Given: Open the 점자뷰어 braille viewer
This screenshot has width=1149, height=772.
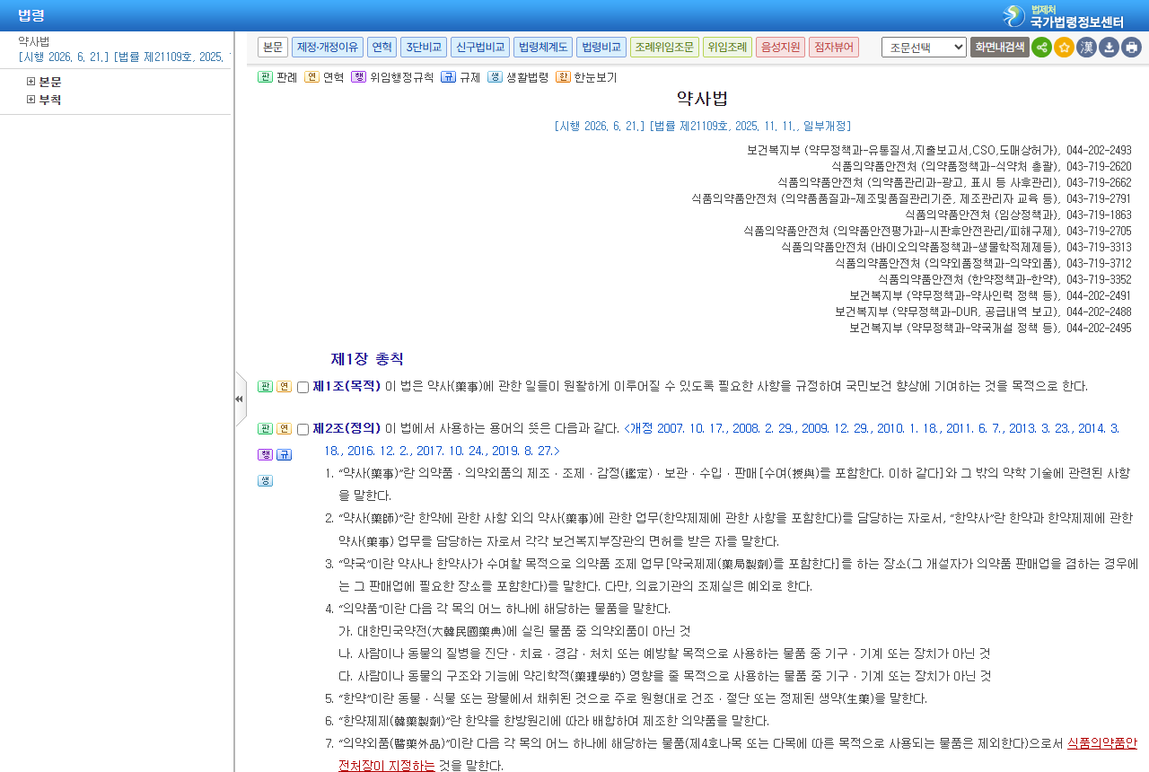Looking at the screenshot, I should (834, 48).
